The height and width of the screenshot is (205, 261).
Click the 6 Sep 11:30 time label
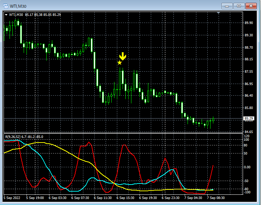pos(103,198)
